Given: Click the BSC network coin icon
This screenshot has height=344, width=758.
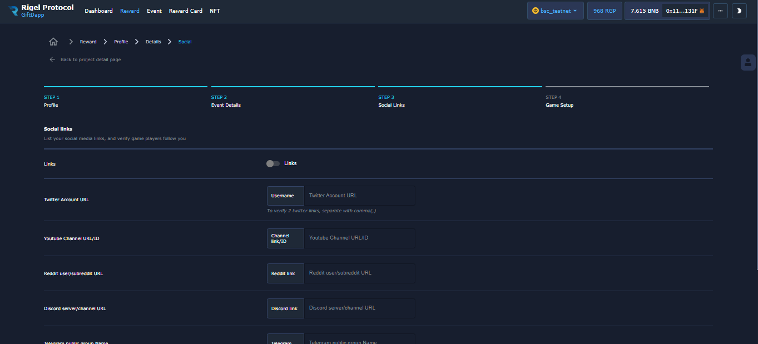Looking at the screenshot, I should pyautogui.click(x=536, y=11).
